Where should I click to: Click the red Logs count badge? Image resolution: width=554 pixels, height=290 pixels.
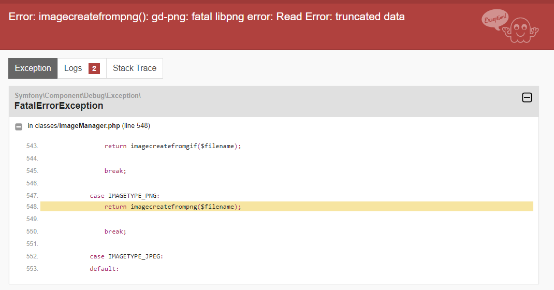click(x=94, y=68)
